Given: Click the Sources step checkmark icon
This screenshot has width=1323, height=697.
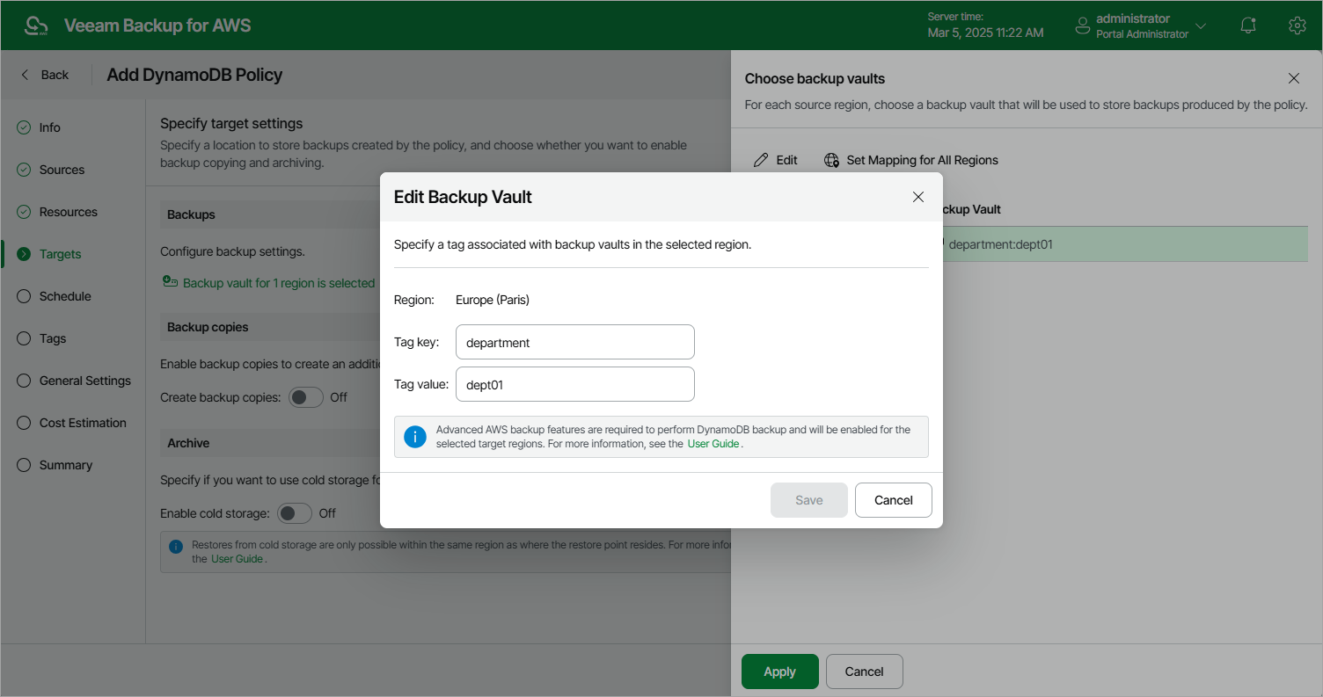Looking at the screenshot, I should tap(24, 170).
